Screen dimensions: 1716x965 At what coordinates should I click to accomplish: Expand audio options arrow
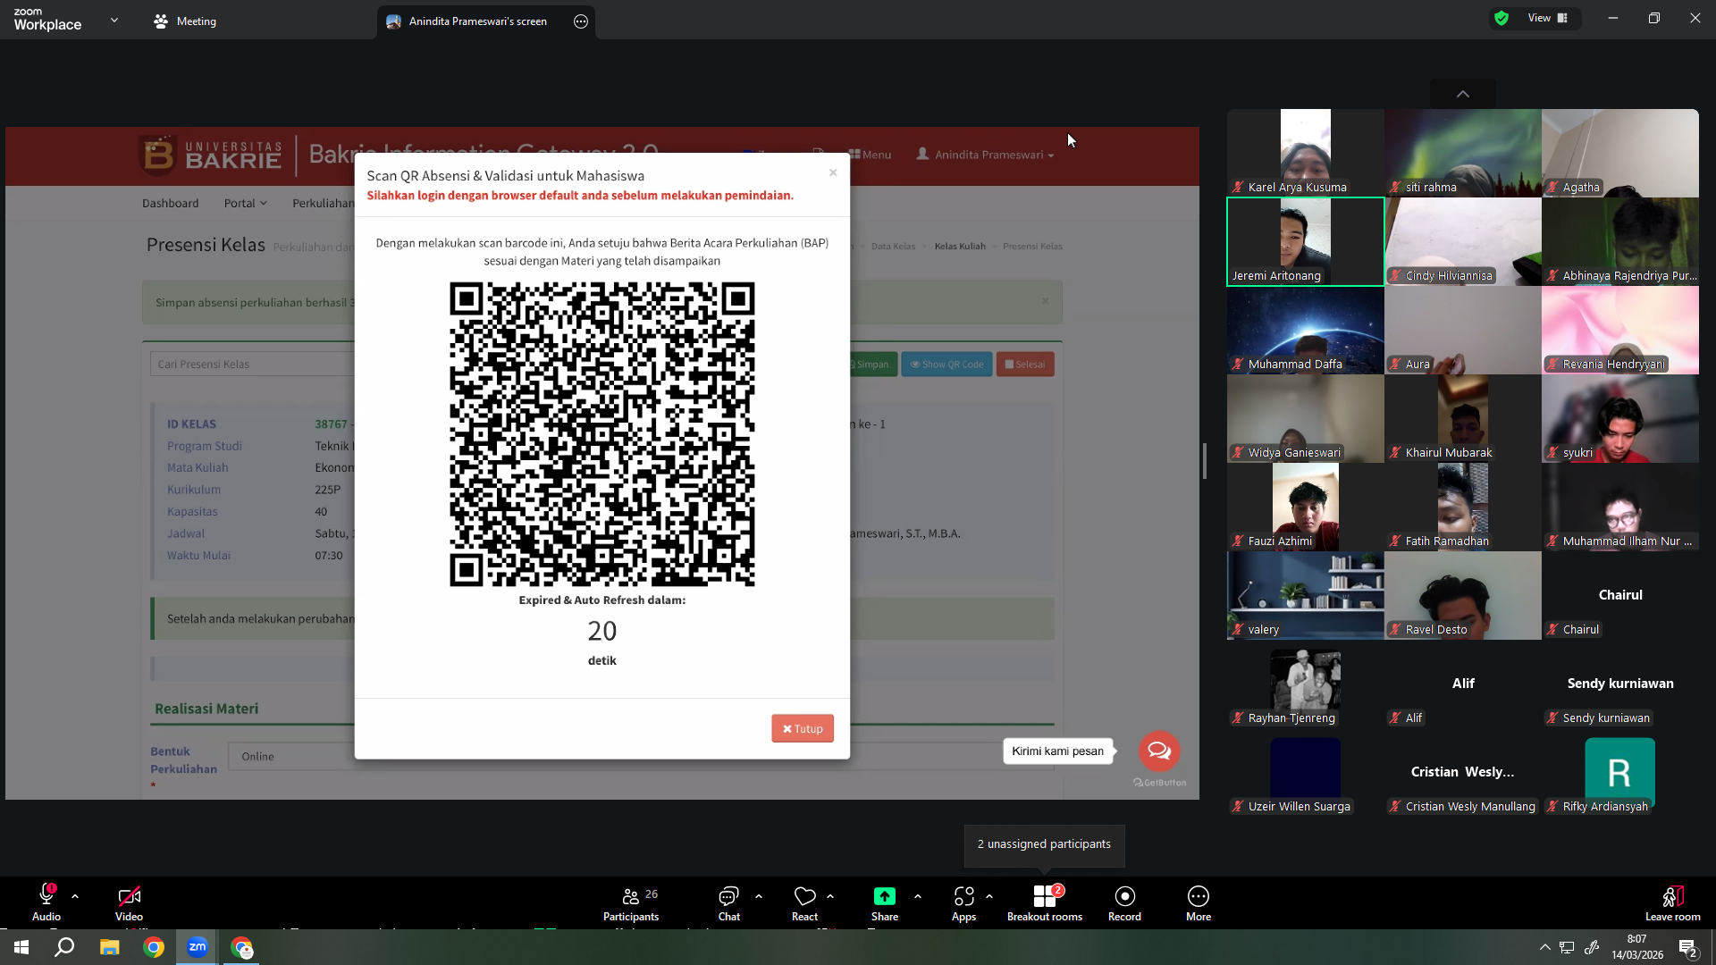[x=75, y=896]
